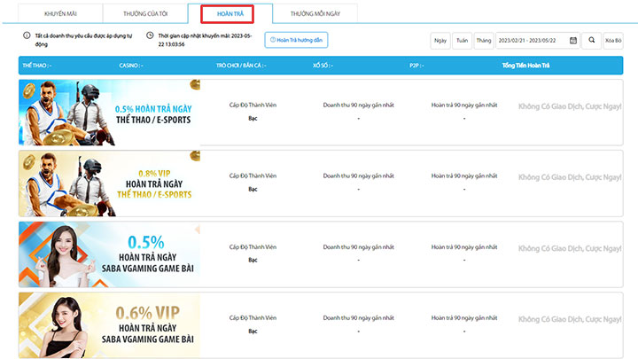Select the Hoàn Trả tab
638x359 pixels.
pyautogui.click(x=230, y=13)
